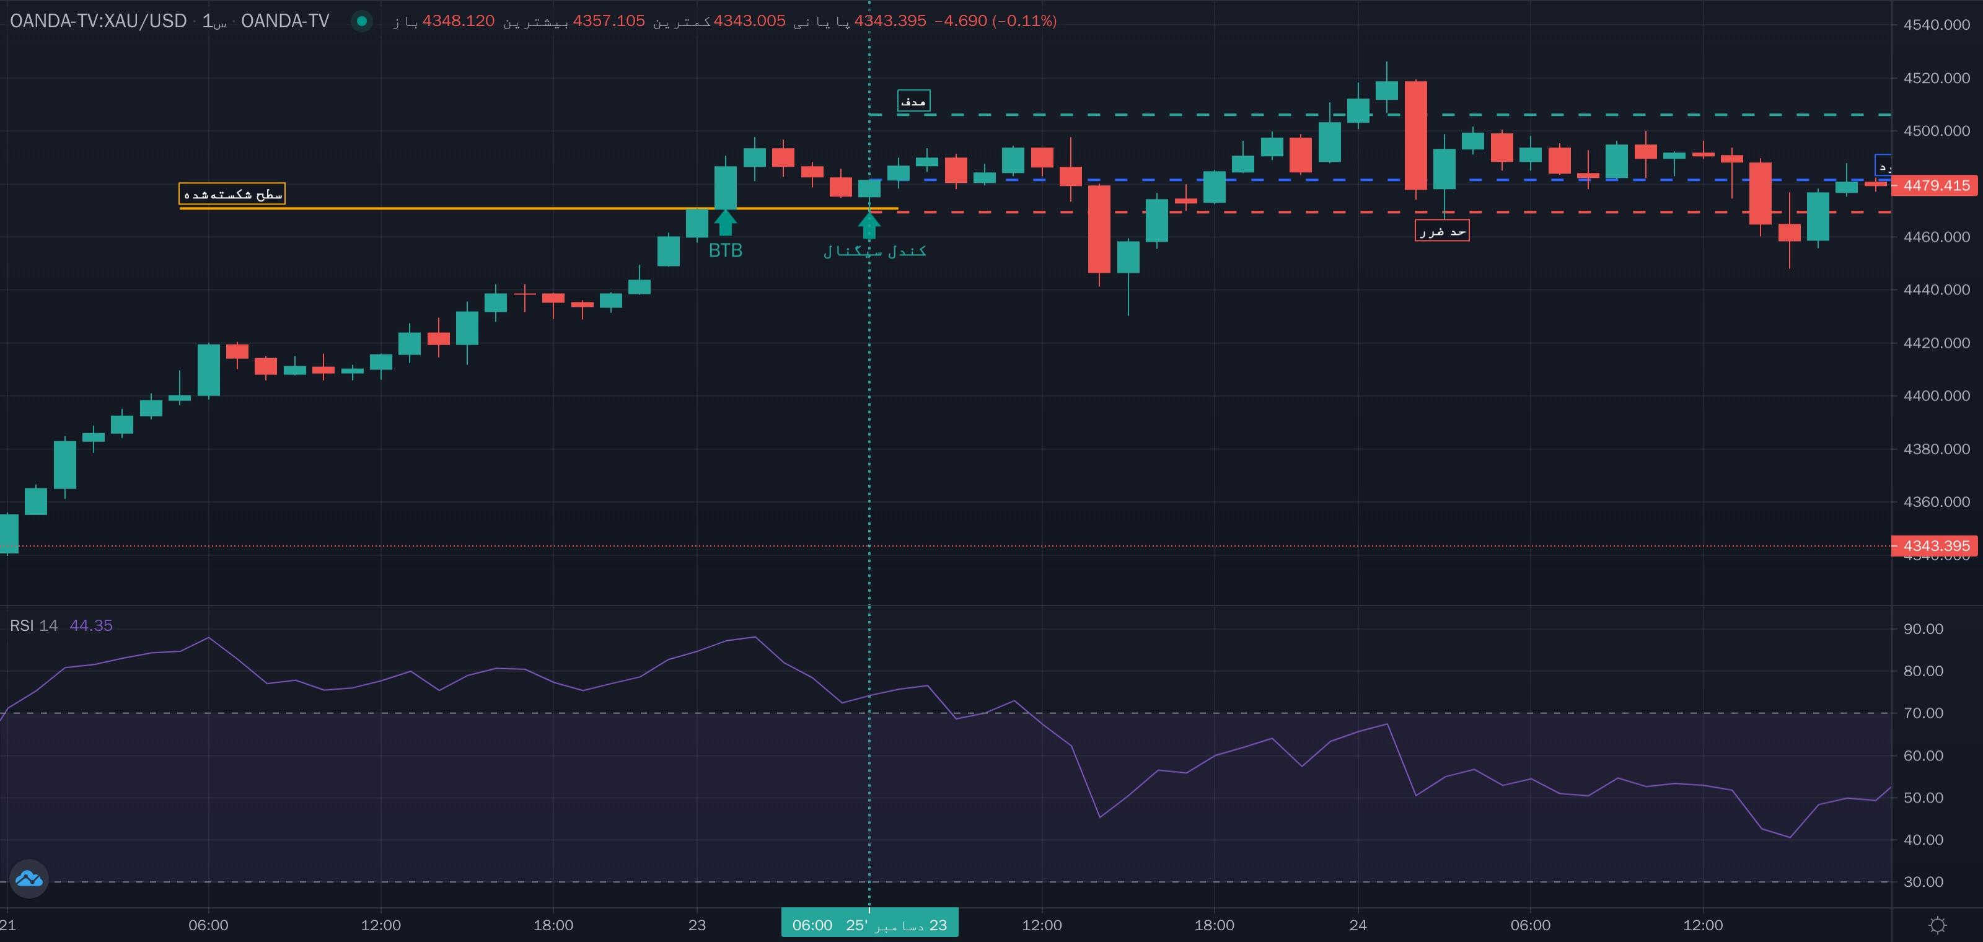Screen dimensions: 1983x942
Task: Click the 4400.000 price axis label
Action: point(1936,395)
